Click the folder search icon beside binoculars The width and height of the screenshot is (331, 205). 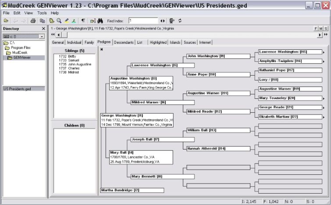[93, 21]
